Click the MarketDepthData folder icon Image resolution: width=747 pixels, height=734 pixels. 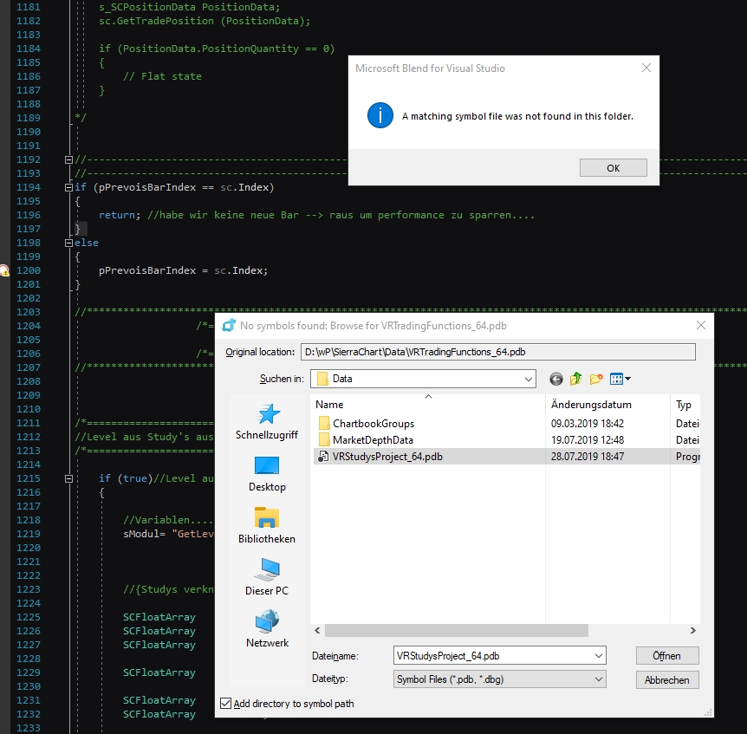[324, 439]
